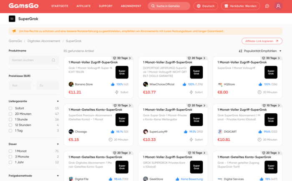Click thumbs-up icon for HQStore

point(260,84)
